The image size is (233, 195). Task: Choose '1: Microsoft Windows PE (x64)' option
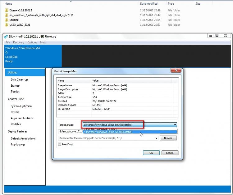pyautogui.click(x=130, y=129)
